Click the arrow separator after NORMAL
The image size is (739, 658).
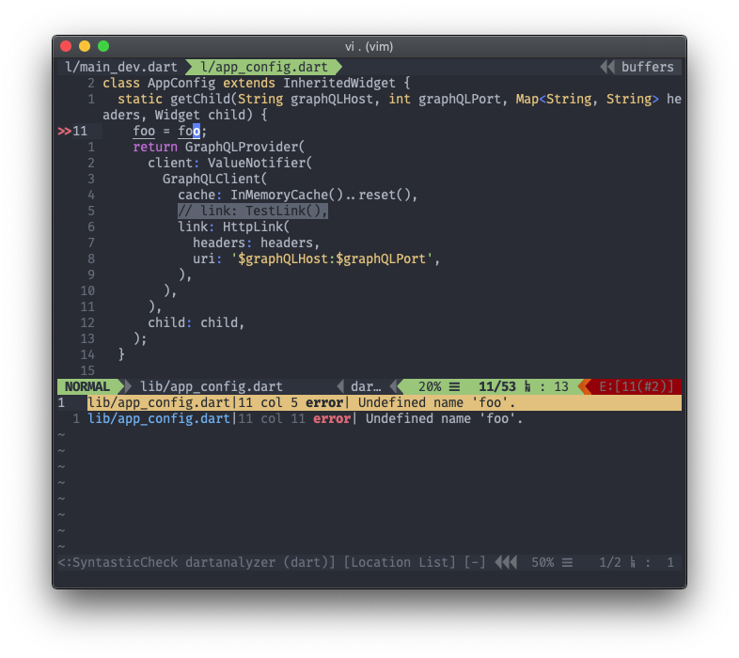coord(126,386)
